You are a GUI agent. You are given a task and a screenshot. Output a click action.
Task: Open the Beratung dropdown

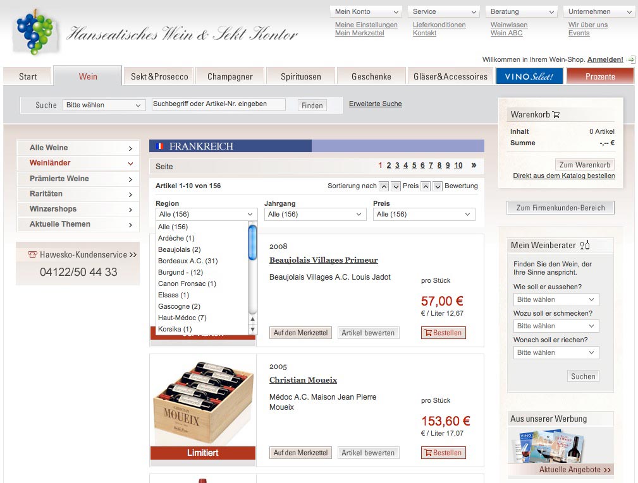(521, 12)
